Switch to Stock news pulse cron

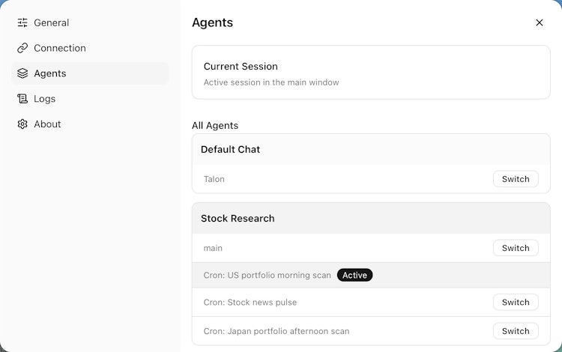(x=516, y=303)
